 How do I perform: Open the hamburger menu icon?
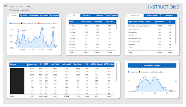pos(6,6)
